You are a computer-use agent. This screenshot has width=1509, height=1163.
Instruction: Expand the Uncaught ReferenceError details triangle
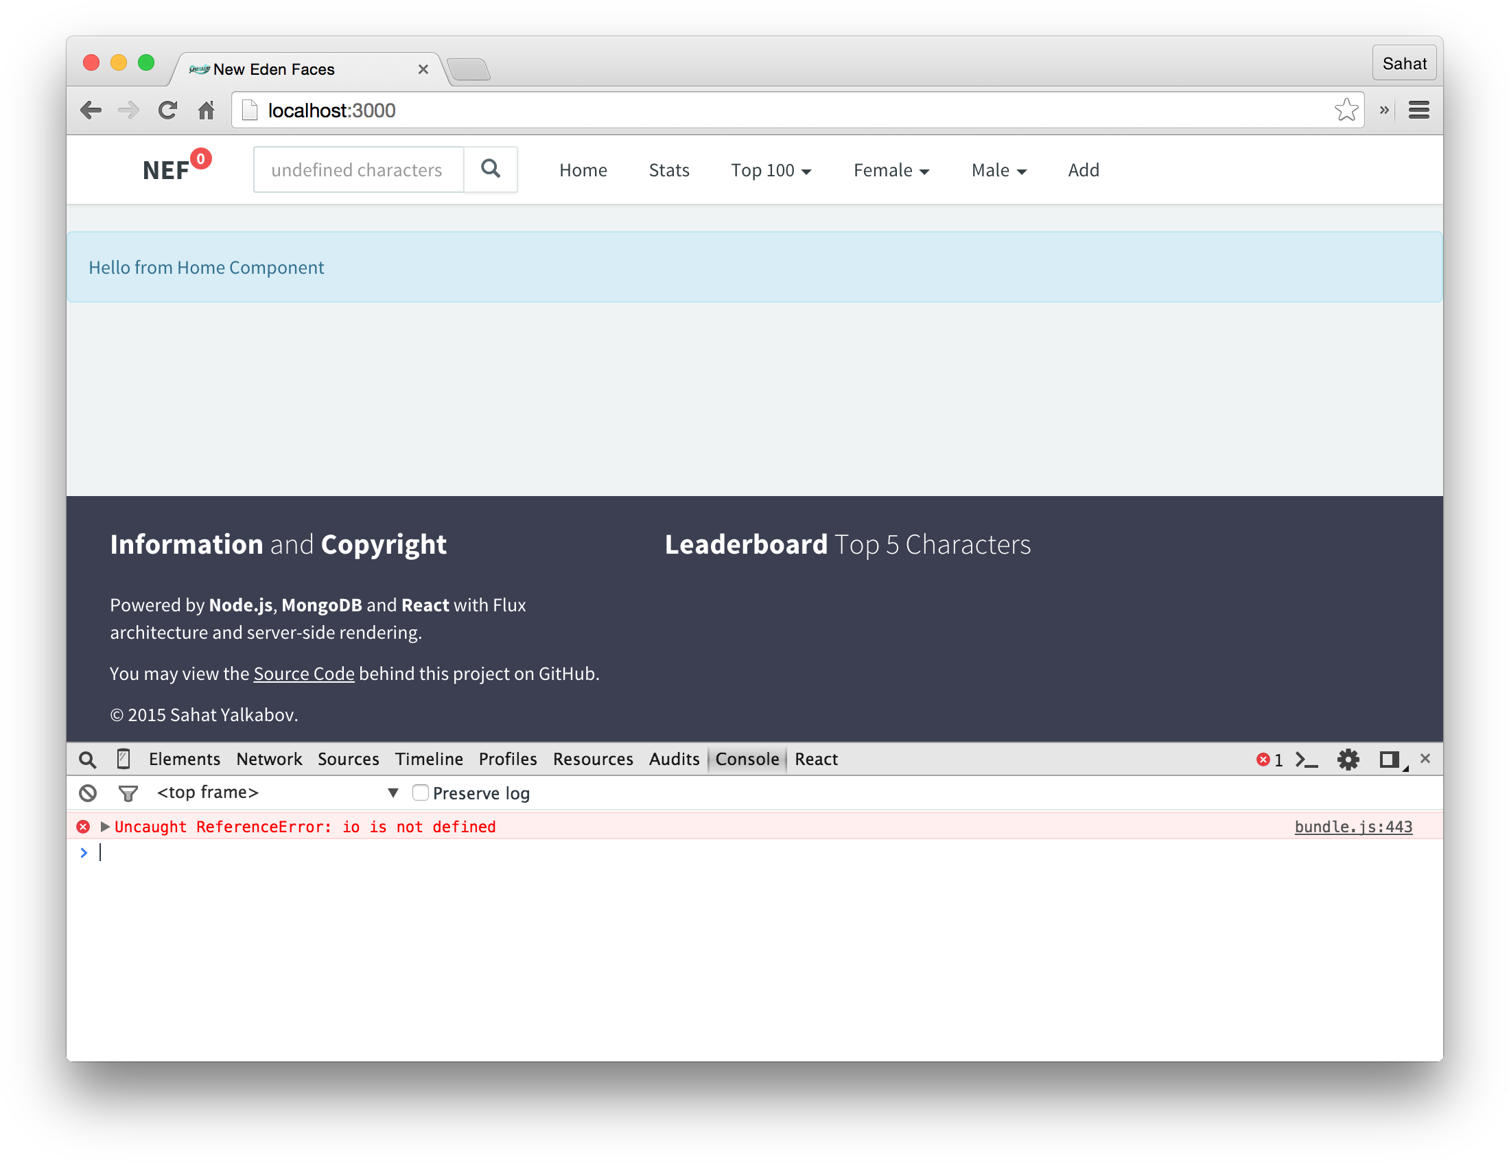[105, 827]
